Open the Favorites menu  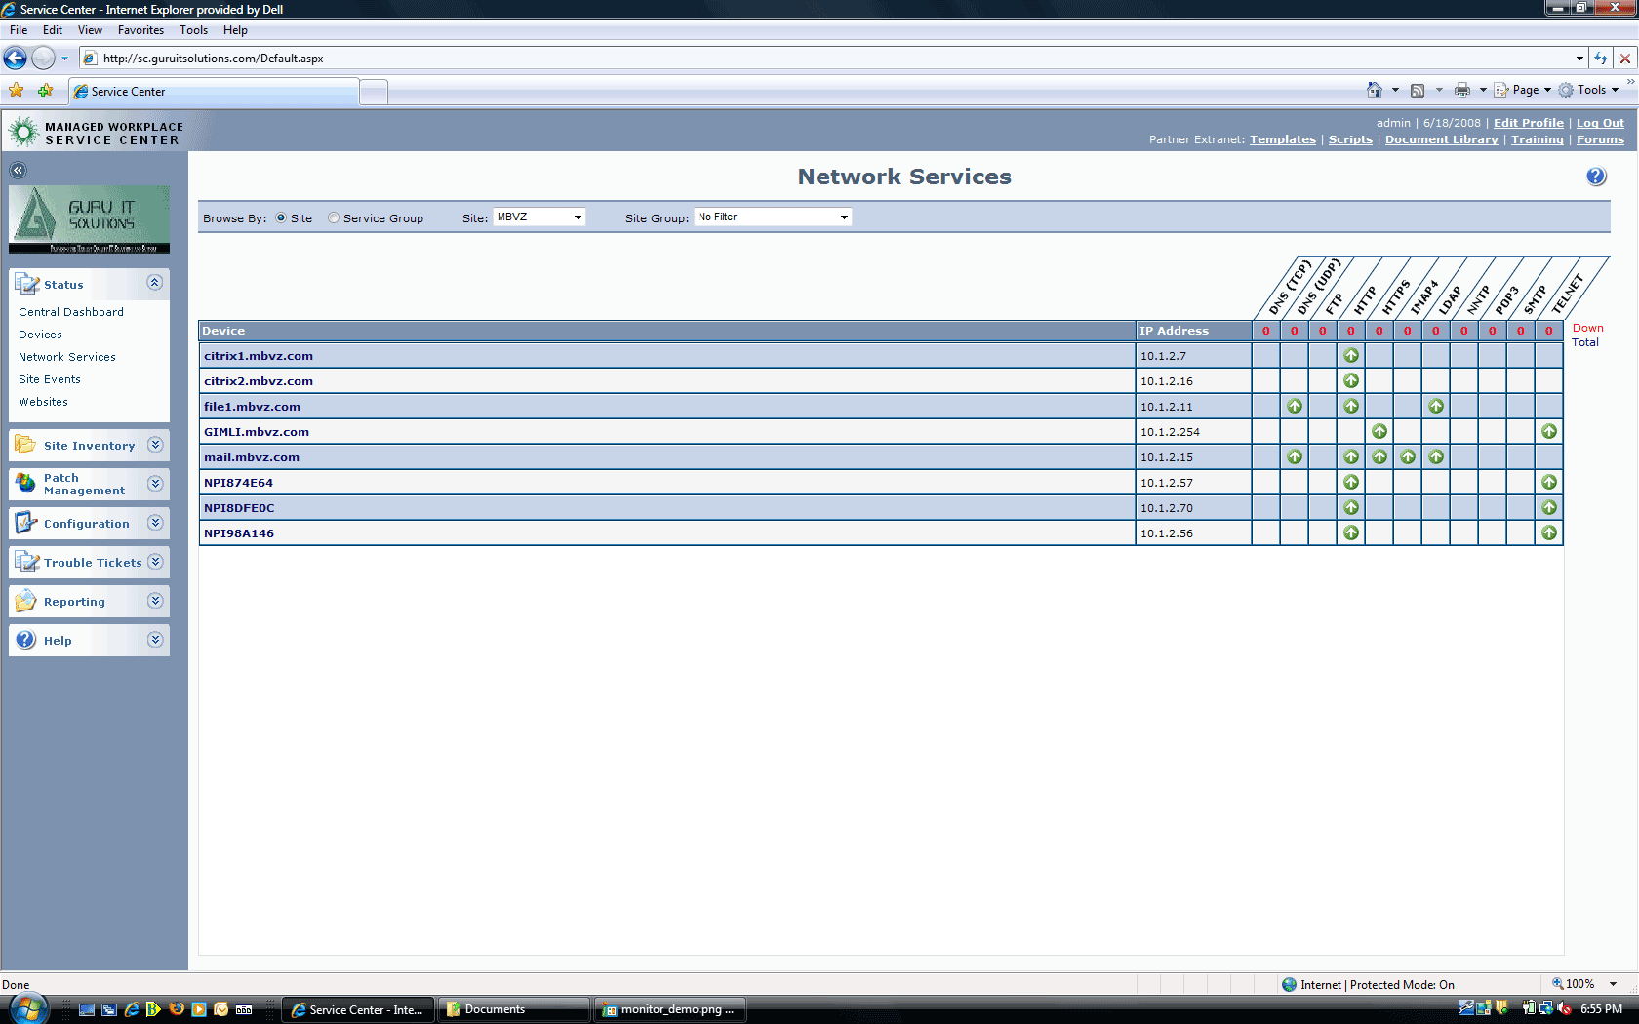coord(140,30)
